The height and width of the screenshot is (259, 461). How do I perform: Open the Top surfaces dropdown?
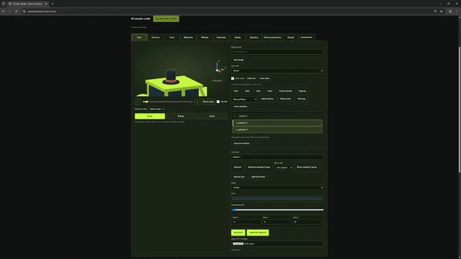[244, 99]
